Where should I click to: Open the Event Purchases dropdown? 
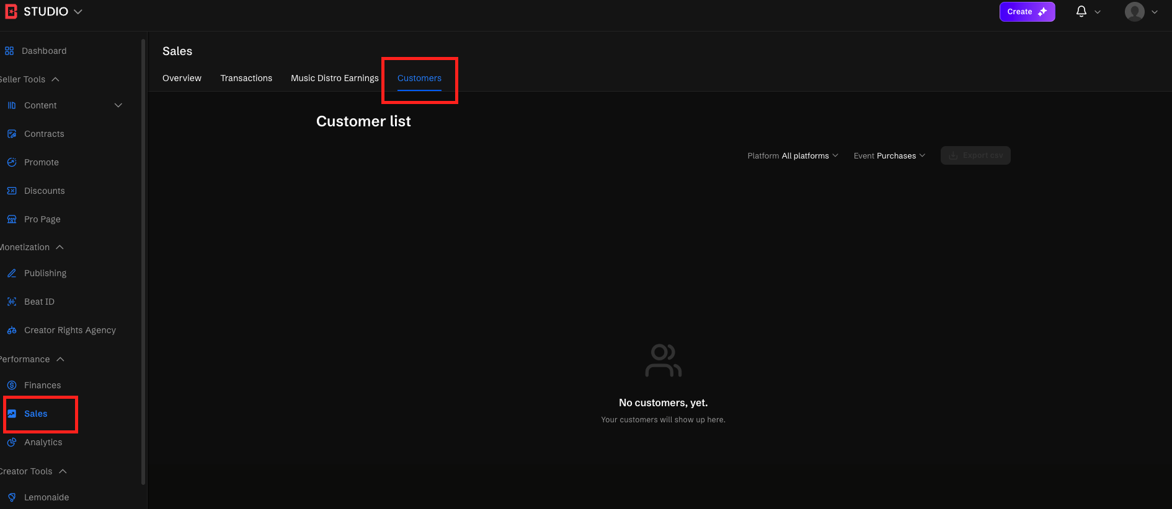point(889,155)
